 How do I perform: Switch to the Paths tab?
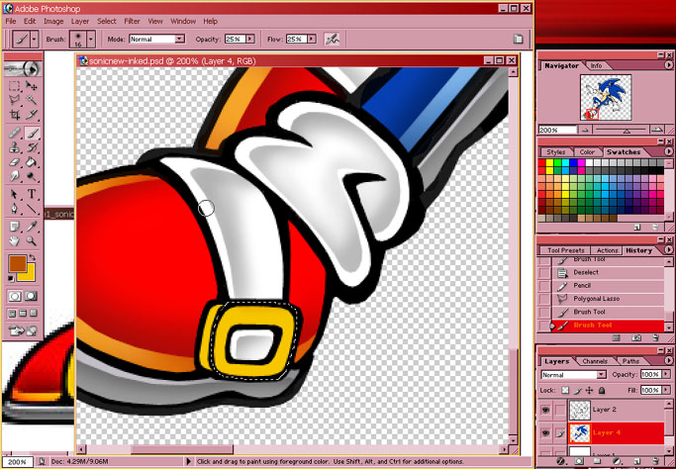click(630, 361)
